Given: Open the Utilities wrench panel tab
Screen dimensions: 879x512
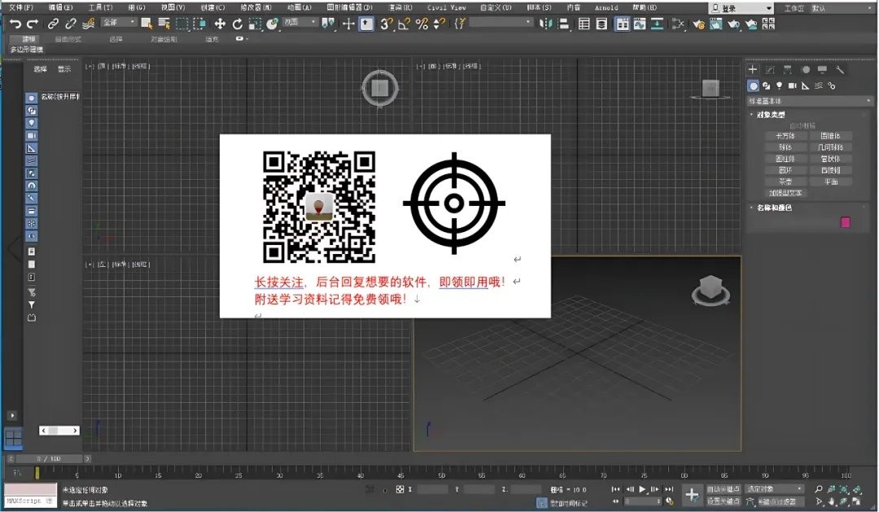Looking at the screenshot, I should [840, 69].
